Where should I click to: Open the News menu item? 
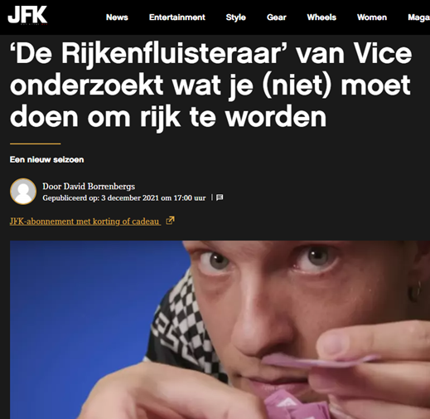pyautogui.click(x=117, y=17)
